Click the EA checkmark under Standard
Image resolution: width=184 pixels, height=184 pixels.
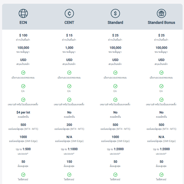pos(115,86)
